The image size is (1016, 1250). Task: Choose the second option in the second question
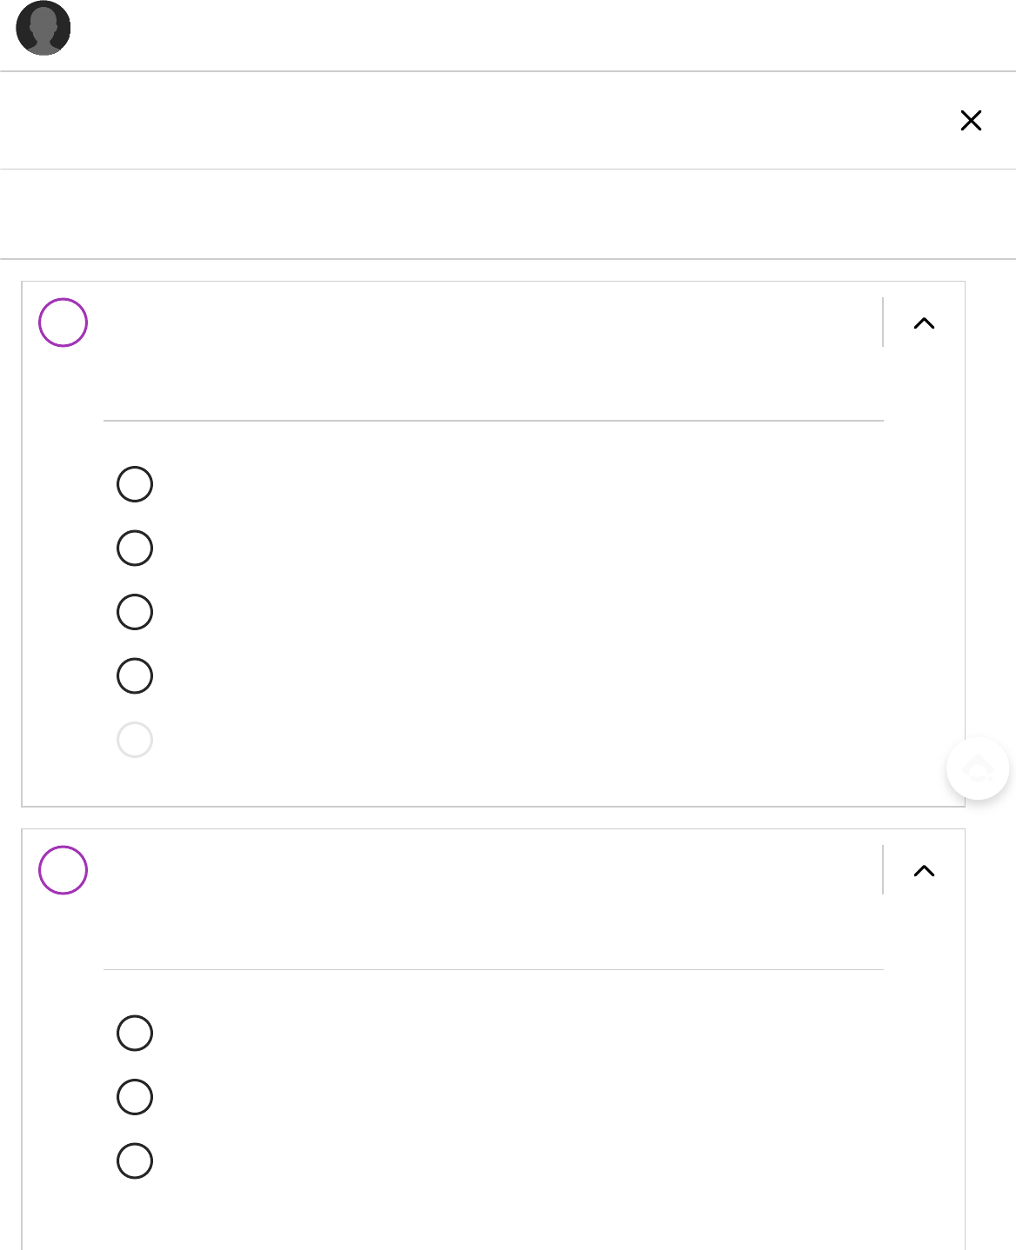tap(135, 1097)
